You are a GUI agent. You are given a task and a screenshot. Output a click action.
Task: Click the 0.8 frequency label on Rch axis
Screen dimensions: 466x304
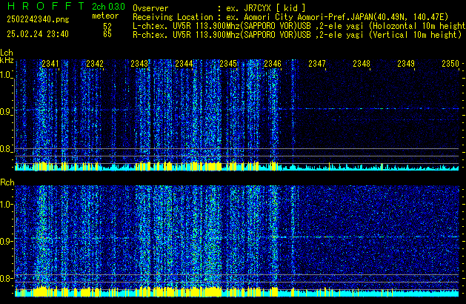tap(6, 278)
